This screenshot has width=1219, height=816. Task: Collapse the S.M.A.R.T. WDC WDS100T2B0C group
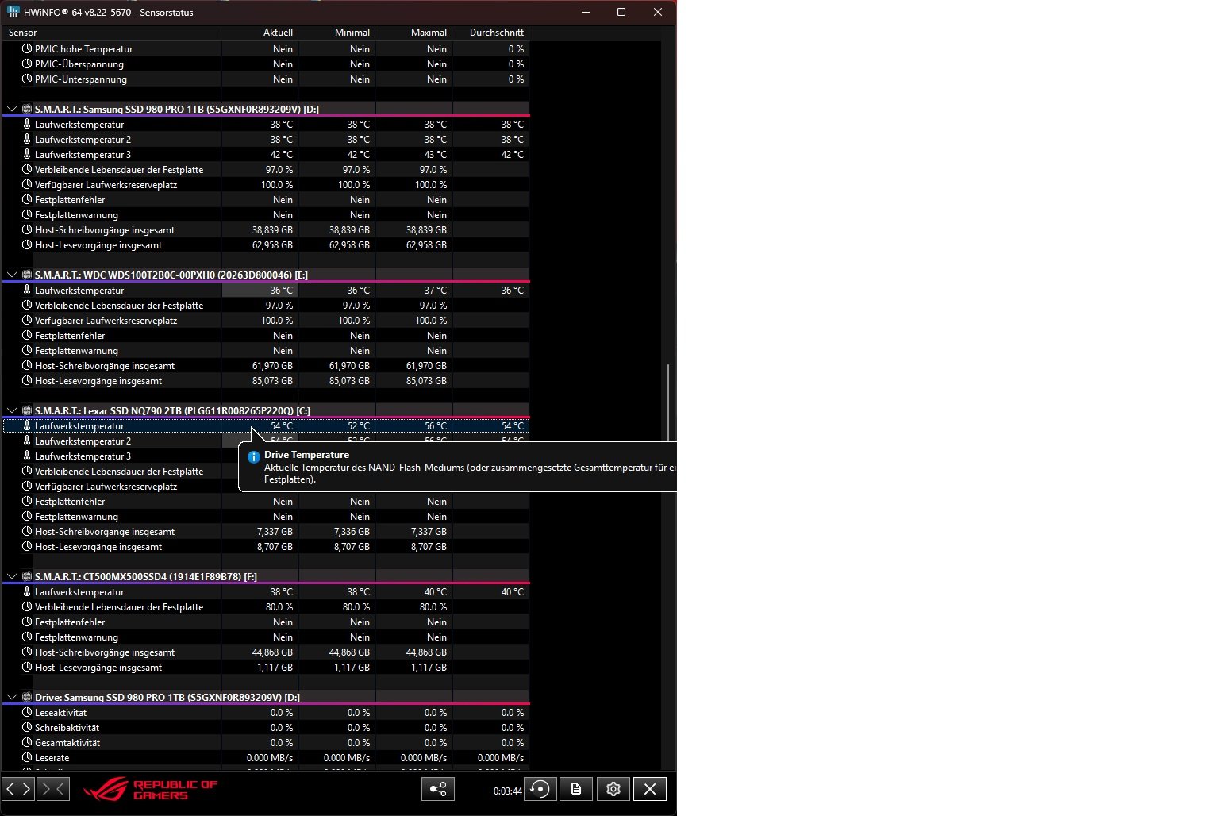tap(11, 275)
